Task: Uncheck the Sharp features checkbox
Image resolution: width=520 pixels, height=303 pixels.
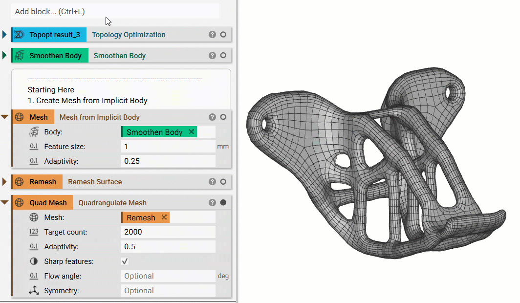Action: tap(125, 261)
